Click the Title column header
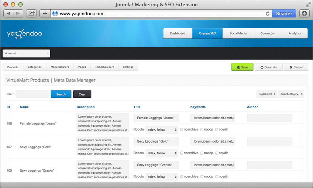Image resolution: width=313 pixels, height=188 pixels. [x=137, y=107]
